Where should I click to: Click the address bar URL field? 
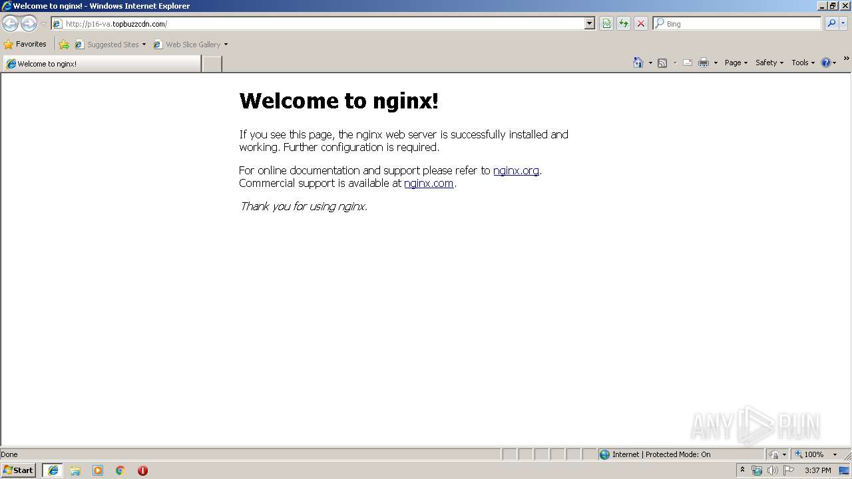click(x=318, y=24)
